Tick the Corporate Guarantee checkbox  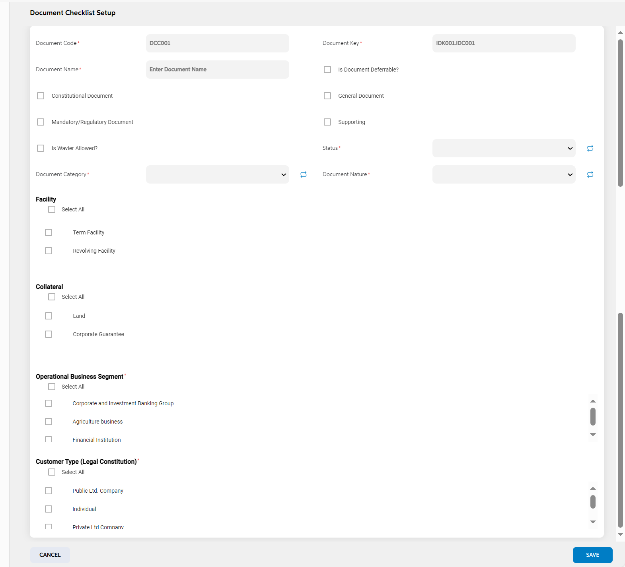click(49, 334)
